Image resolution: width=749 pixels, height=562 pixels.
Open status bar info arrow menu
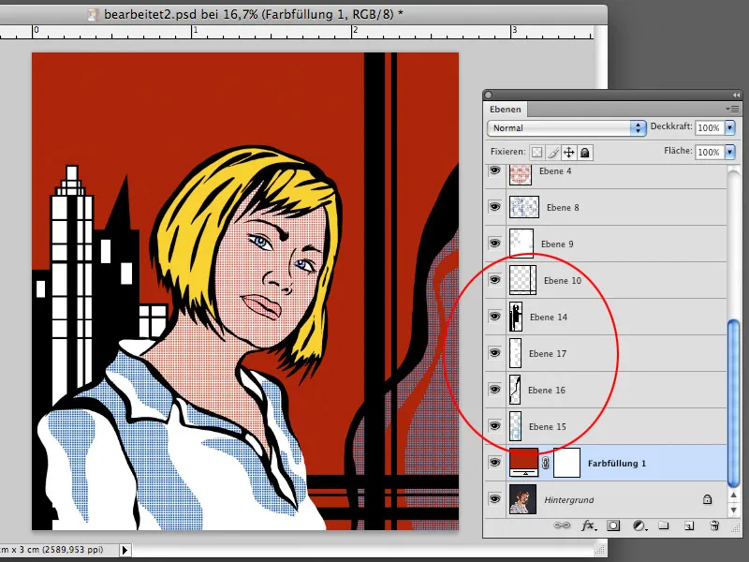click(125, 550)
